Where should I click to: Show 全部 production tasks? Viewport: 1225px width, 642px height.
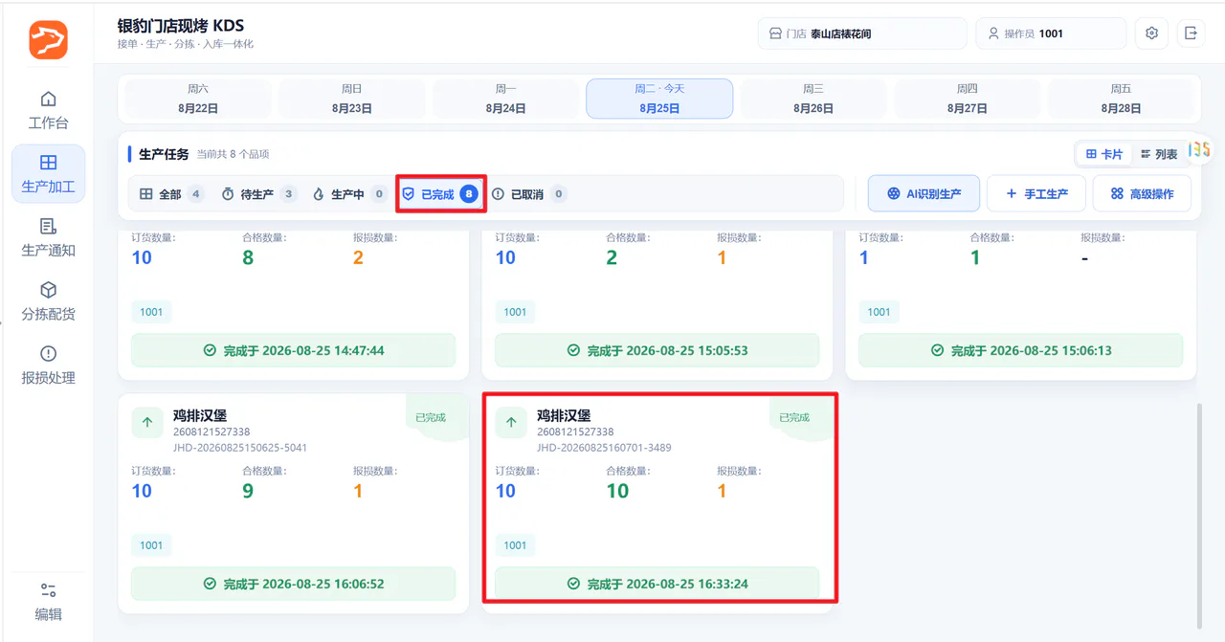(171, 194)
